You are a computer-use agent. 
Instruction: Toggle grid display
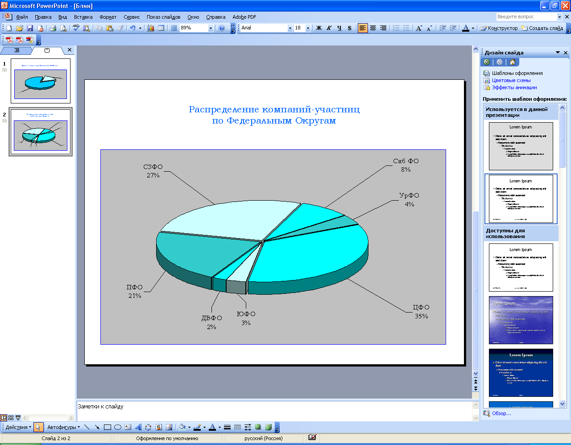coord(174,28)
